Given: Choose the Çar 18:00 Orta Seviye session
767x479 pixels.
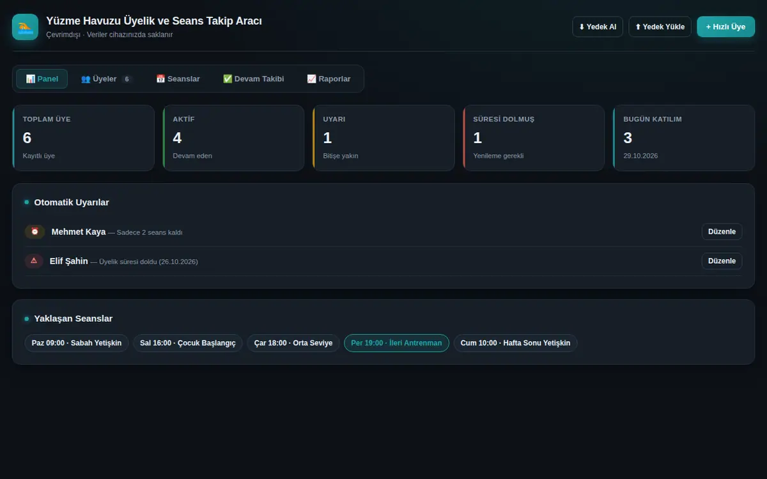Looking at the screenshot, I should click(293, 343).
